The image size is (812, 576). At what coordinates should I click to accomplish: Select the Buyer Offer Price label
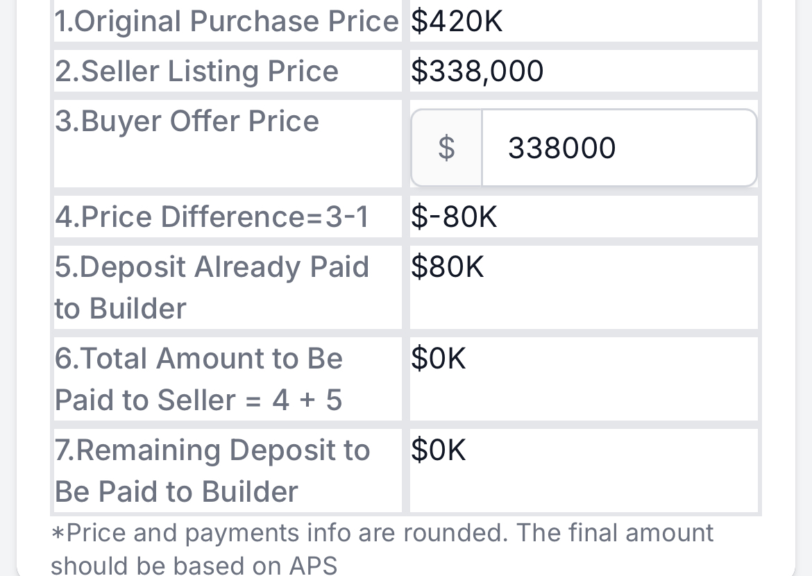click(x=187, y=121)
